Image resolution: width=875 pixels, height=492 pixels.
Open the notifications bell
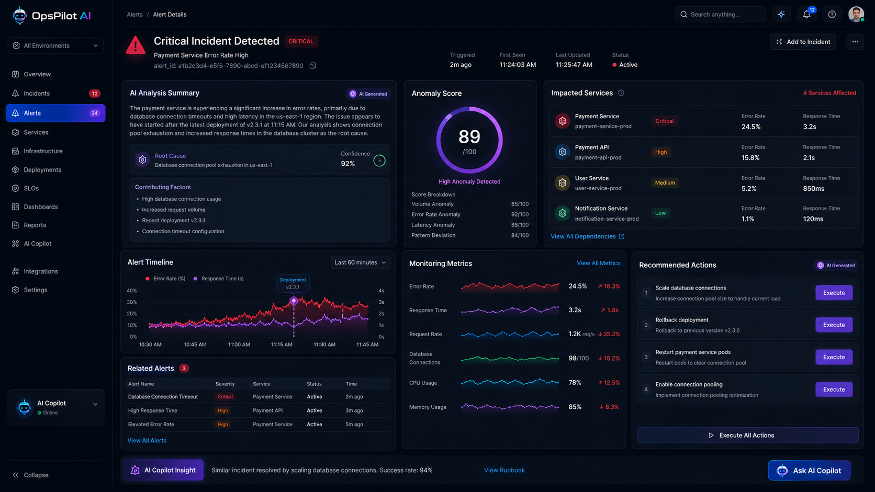(806, 14)
